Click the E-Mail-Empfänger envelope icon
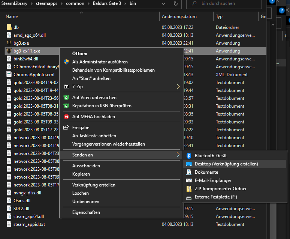Image resolution: width=290 pixels, height=239 pixels. (189, 180)
